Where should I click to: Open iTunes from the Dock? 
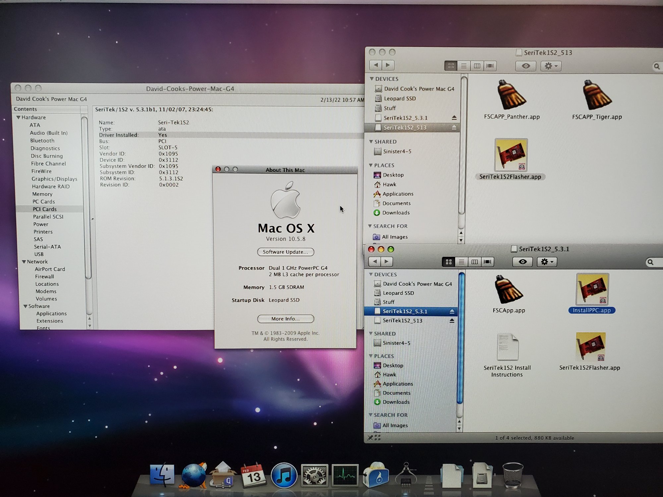284,475
